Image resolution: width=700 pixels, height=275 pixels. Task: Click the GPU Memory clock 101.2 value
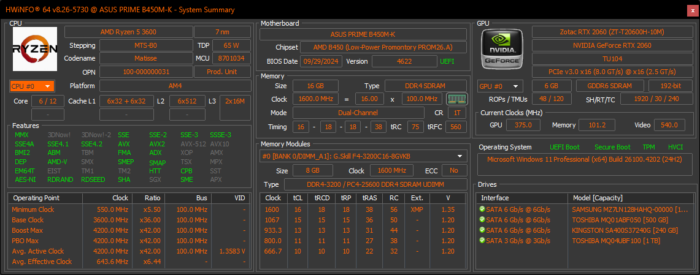point(597,125)
